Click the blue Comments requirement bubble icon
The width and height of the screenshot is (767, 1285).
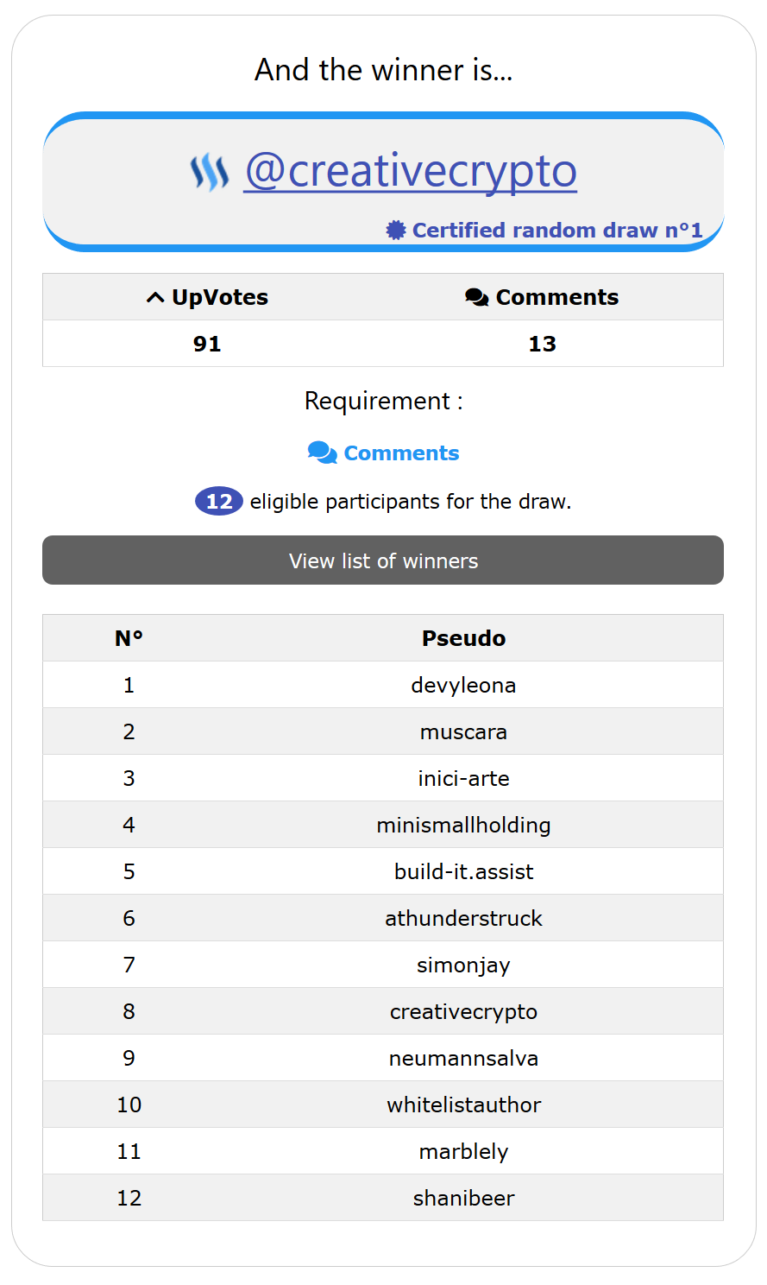(x=323, y=453)
